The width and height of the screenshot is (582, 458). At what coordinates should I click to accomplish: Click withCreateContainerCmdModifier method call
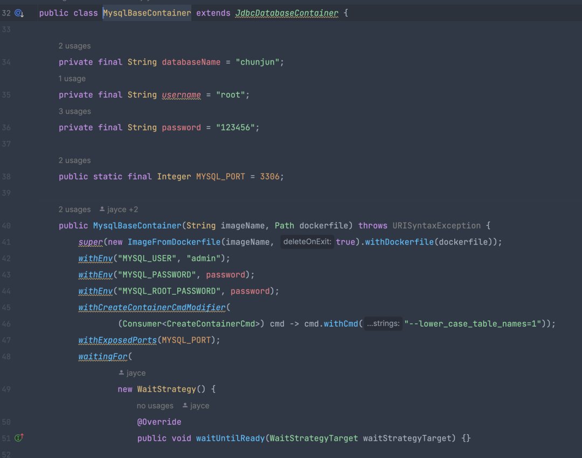(152, 307)
